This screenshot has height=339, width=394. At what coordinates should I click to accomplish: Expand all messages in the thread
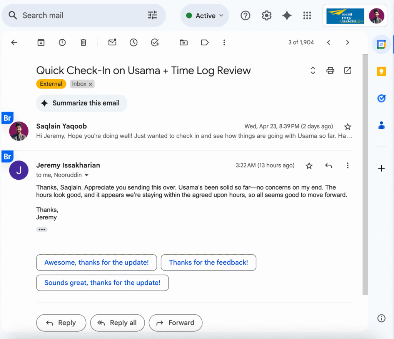313,70
